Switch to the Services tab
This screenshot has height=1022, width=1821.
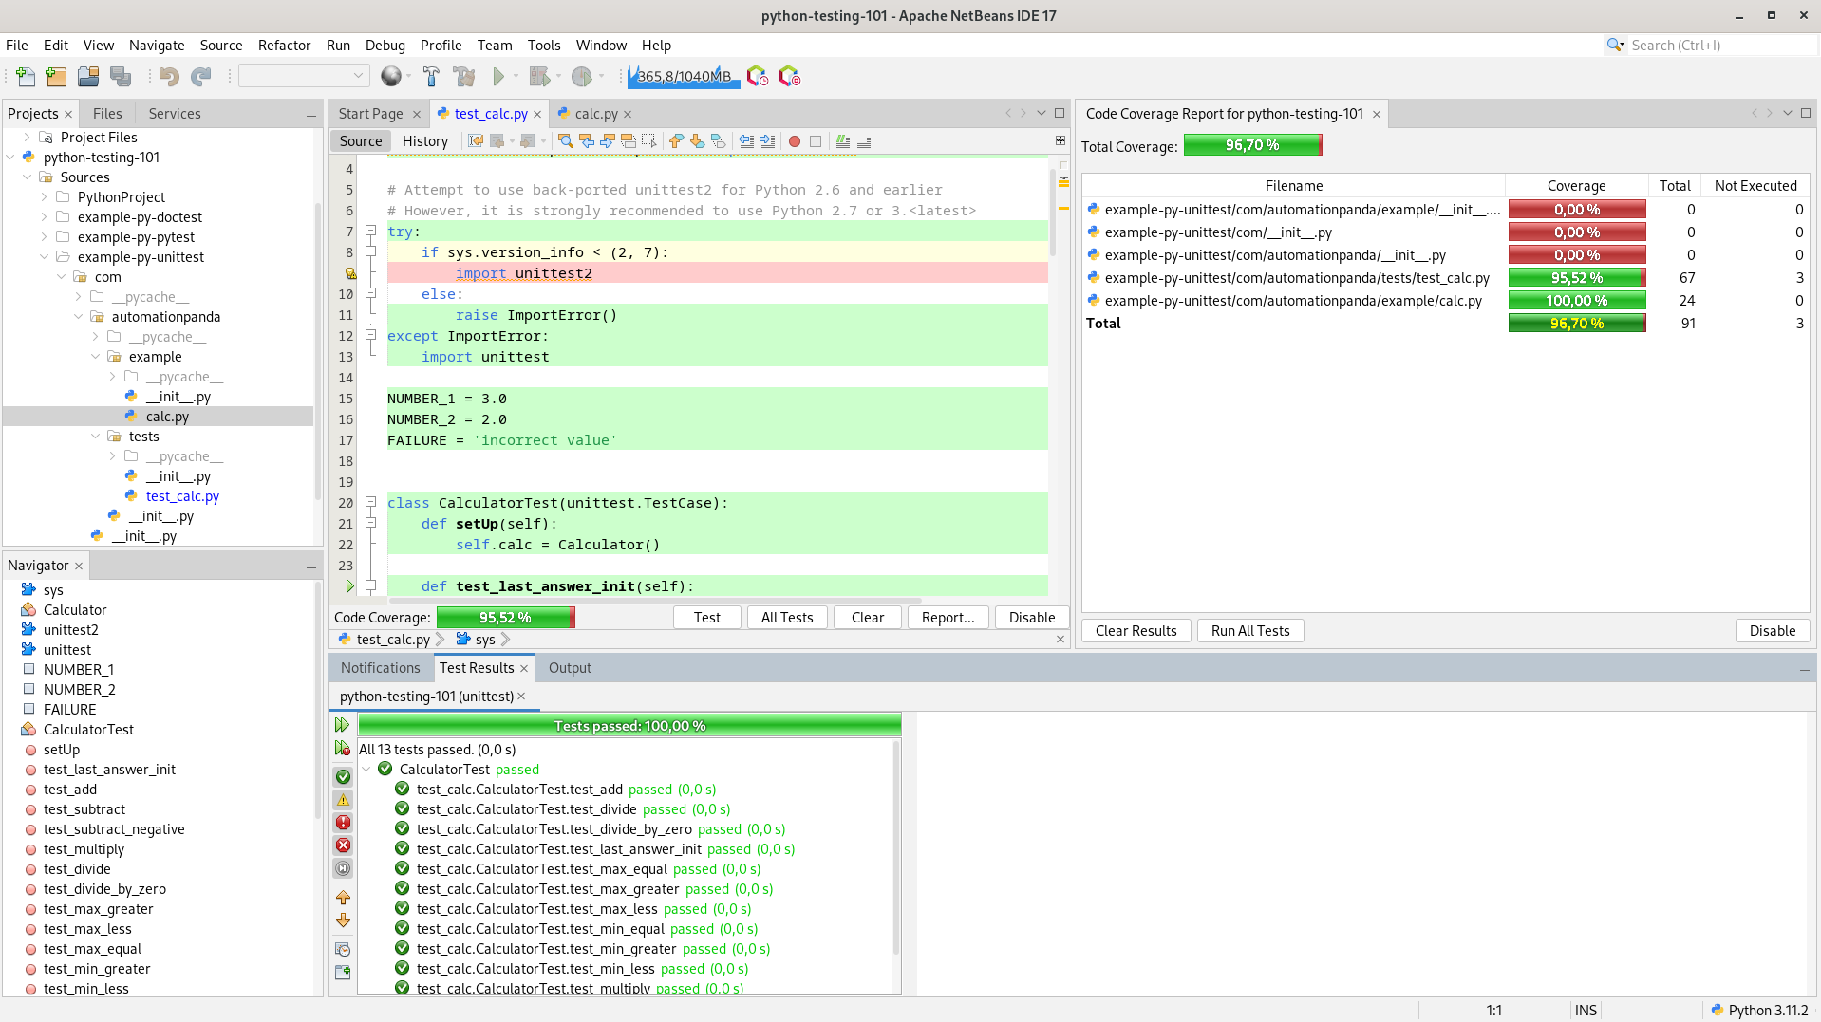(x=175, y=114)
